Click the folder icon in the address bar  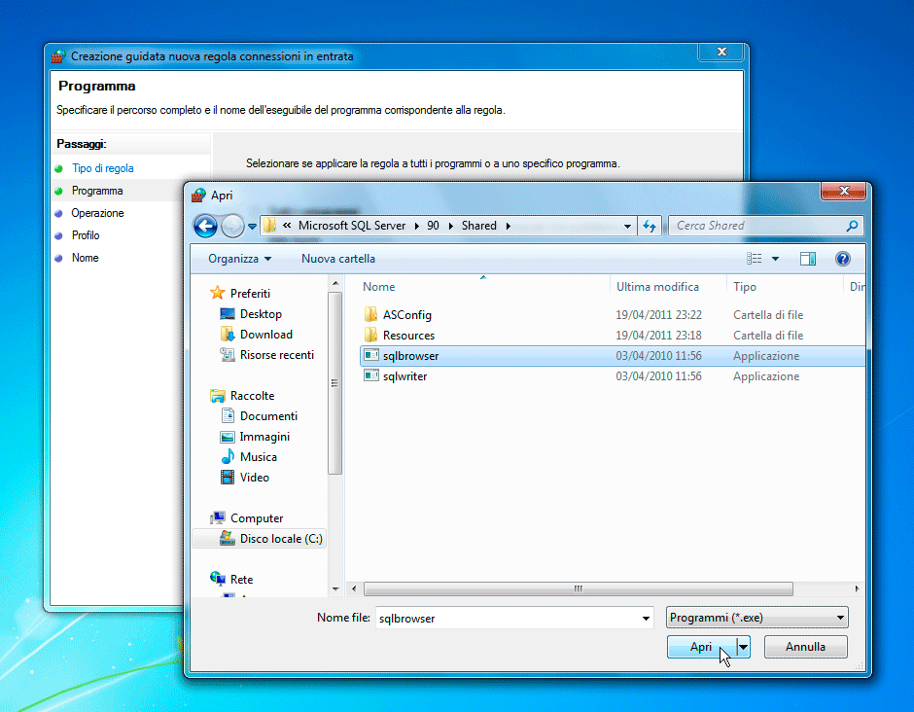pos(269,225)
